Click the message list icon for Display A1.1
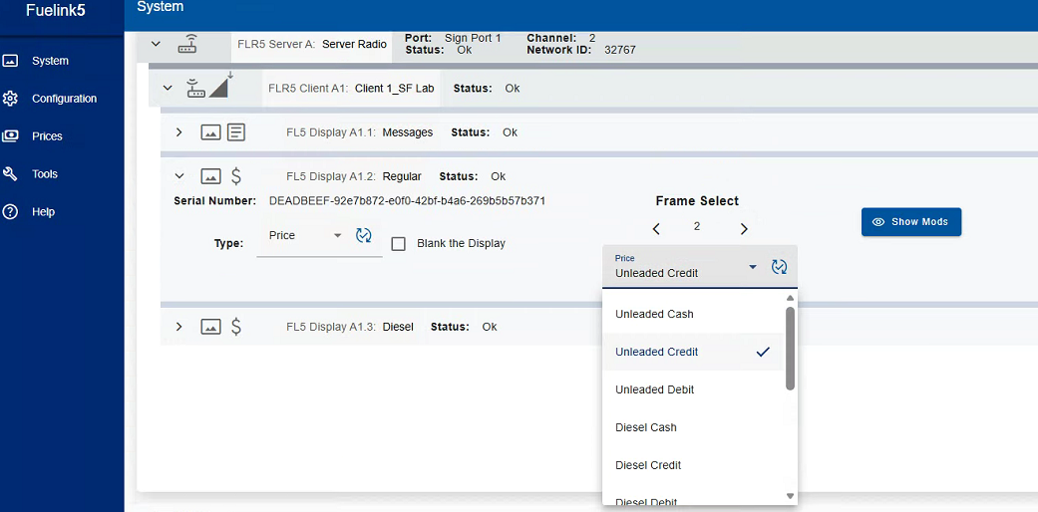The width and height of the screenshot is (1038, 512). 236,132
